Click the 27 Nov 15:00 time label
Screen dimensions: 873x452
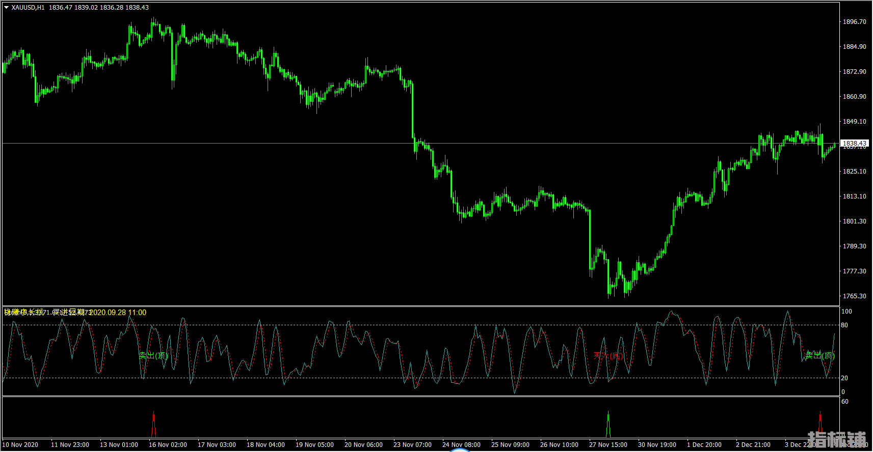point(608,445)
